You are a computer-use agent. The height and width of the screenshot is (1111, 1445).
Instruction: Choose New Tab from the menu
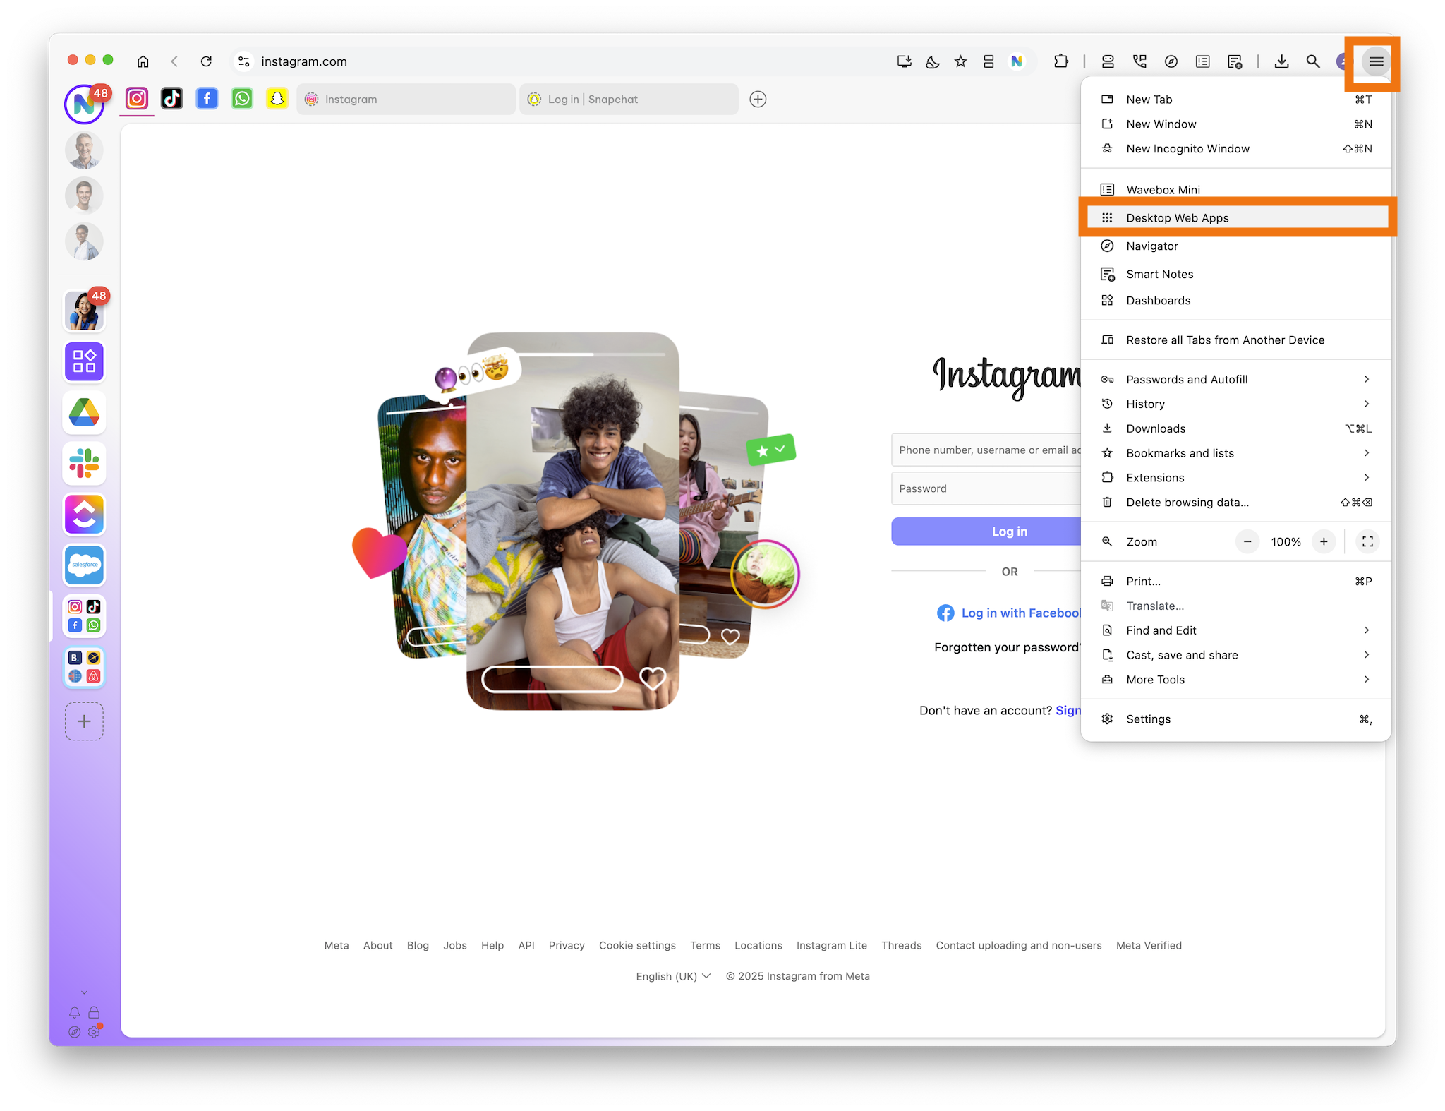1236,100
